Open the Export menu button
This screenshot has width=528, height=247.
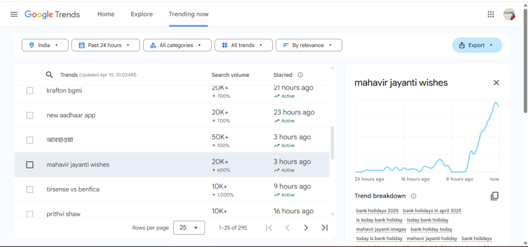tap(477, 45)
